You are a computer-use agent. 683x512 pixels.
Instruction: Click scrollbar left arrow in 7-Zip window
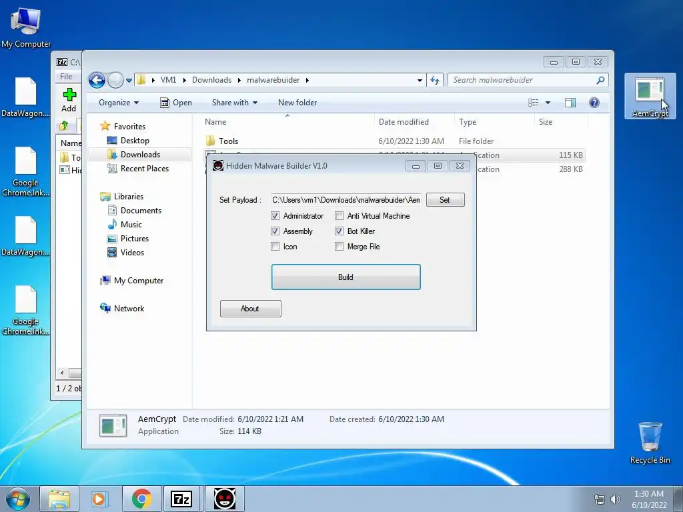pyautogui.click(x=62, y=373)
